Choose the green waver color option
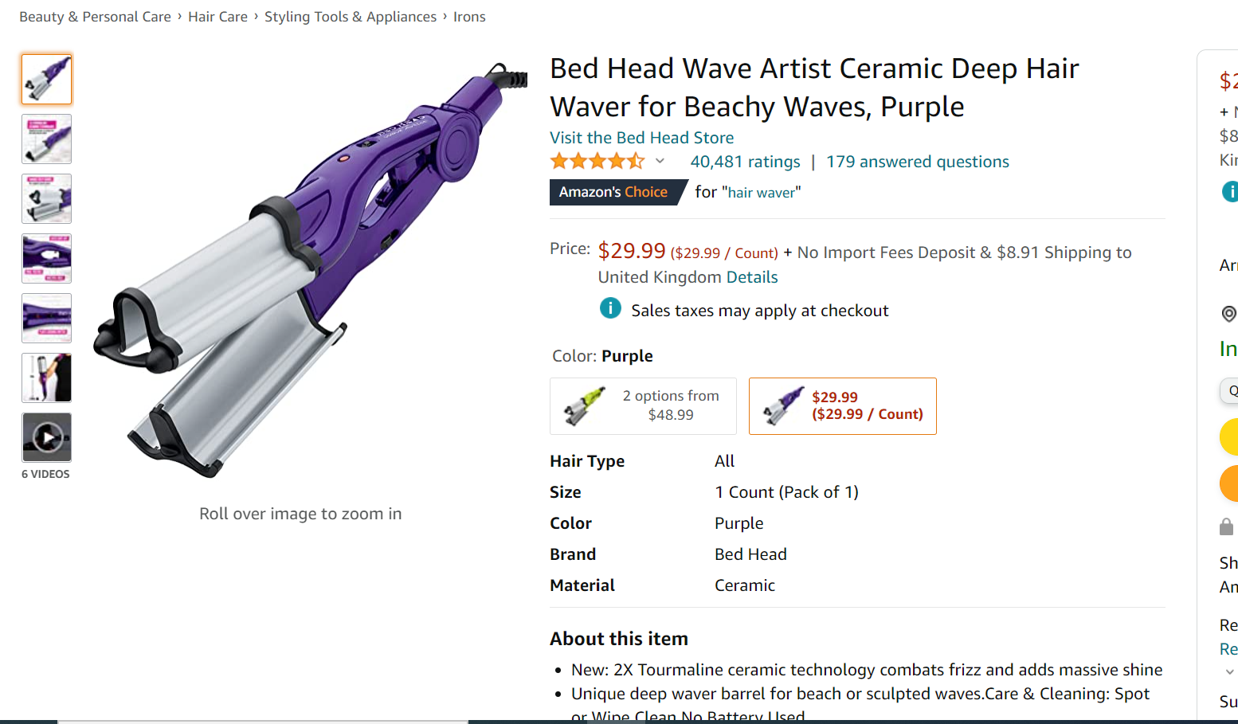Screen dimensions: 1238x724 point(643,406)
